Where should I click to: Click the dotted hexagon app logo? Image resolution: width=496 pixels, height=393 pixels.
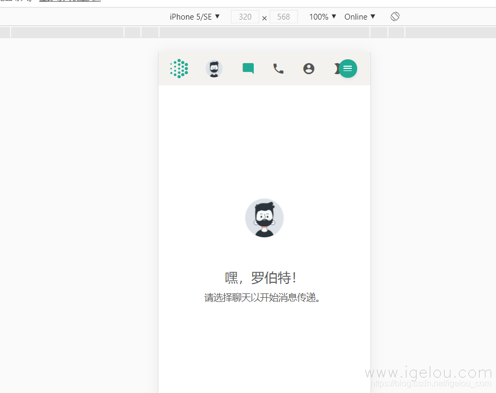(x=179, y=68)
